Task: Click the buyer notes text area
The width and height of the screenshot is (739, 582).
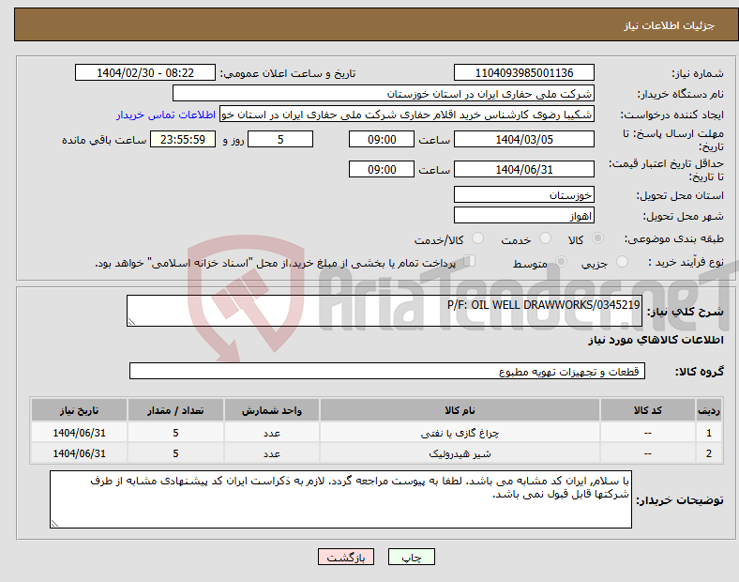Action: [x=340, y=499]
